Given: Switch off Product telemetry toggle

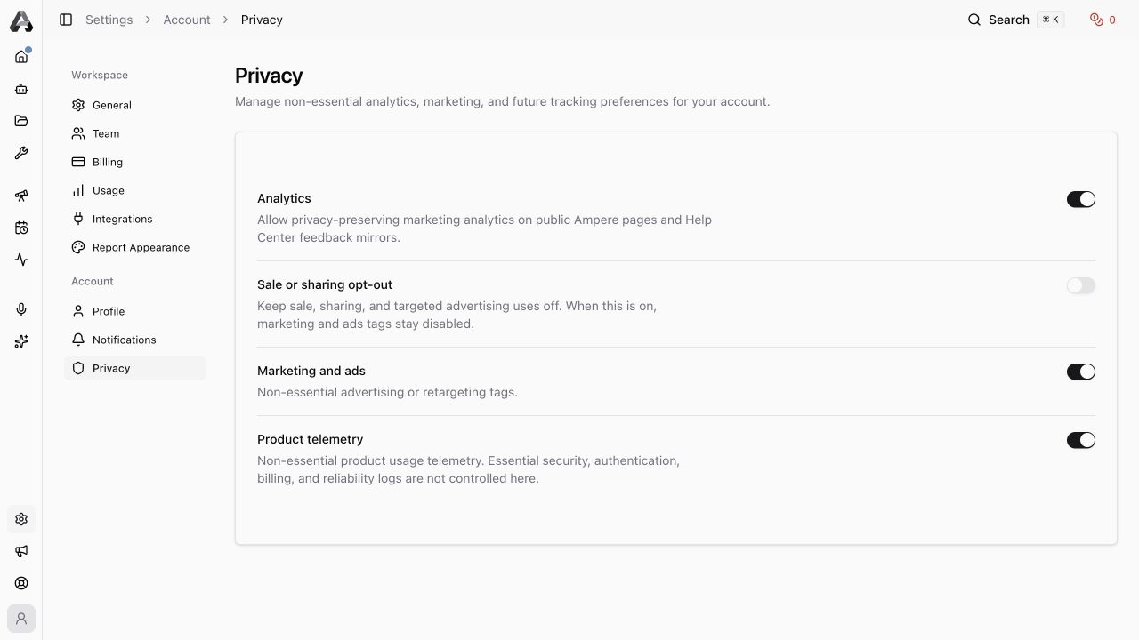Looking at the screenshot, I should pyautogui.click(x=1081, y=440).
